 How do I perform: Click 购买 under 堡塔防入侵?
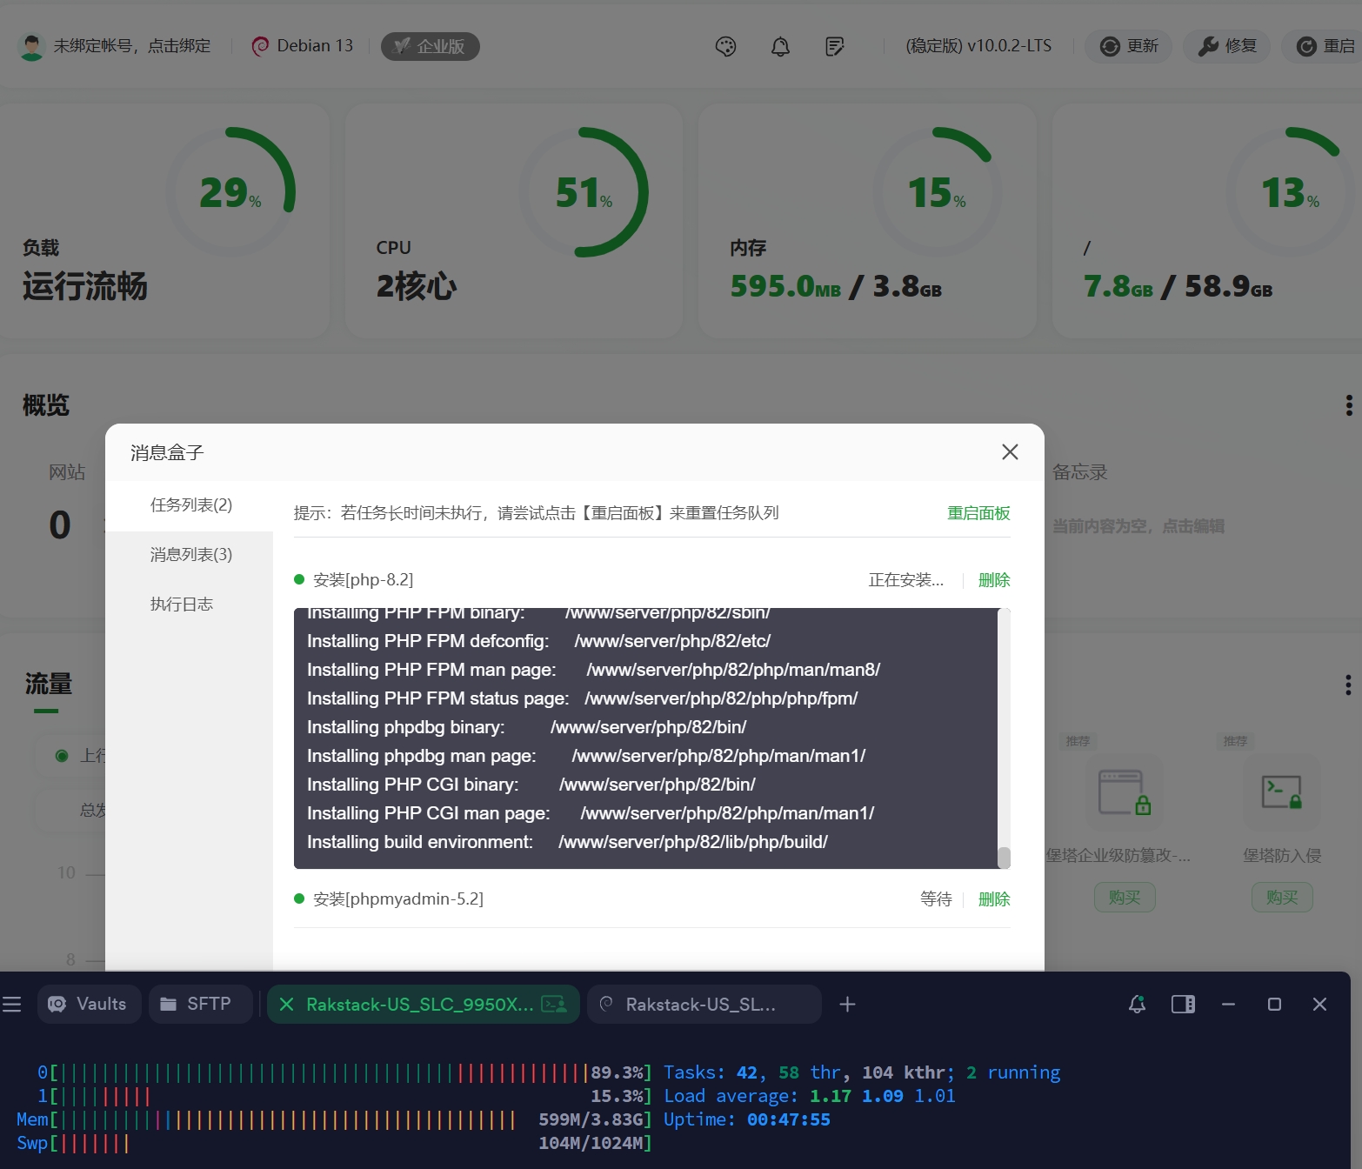click(x=1282, y=897)
